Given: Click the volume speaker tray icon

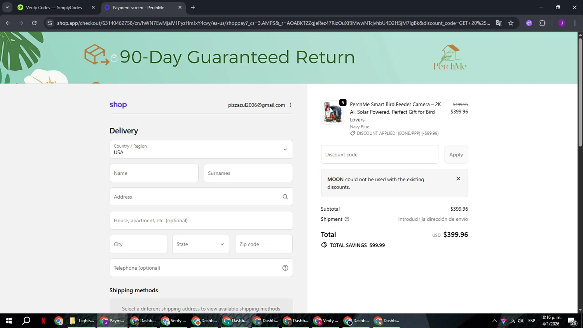Looking at the screenshot, I should pyautogui.click(x=520, y=321).
